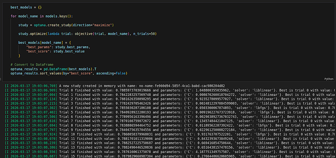Click the Trial 4 finished output line
The height and width of the screenshot is (158, 336).
click(168, 108)
